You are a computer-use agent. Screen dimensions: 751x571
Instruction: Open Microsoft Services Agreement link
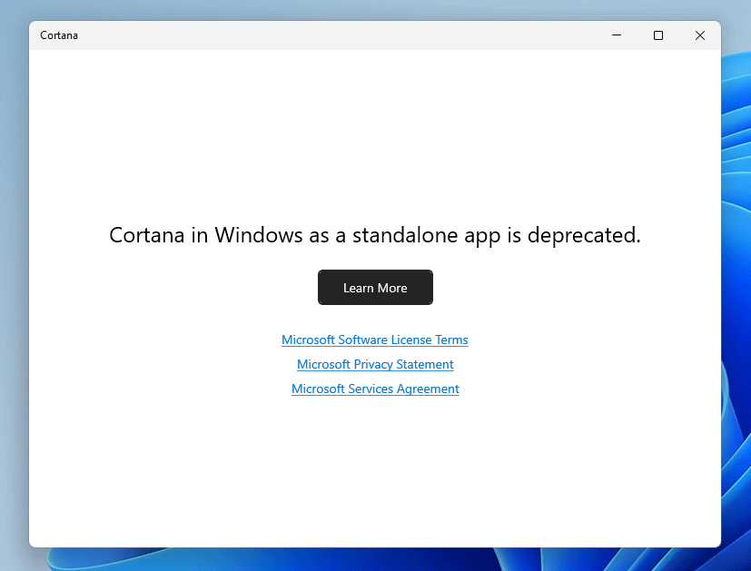coord(375,389)
